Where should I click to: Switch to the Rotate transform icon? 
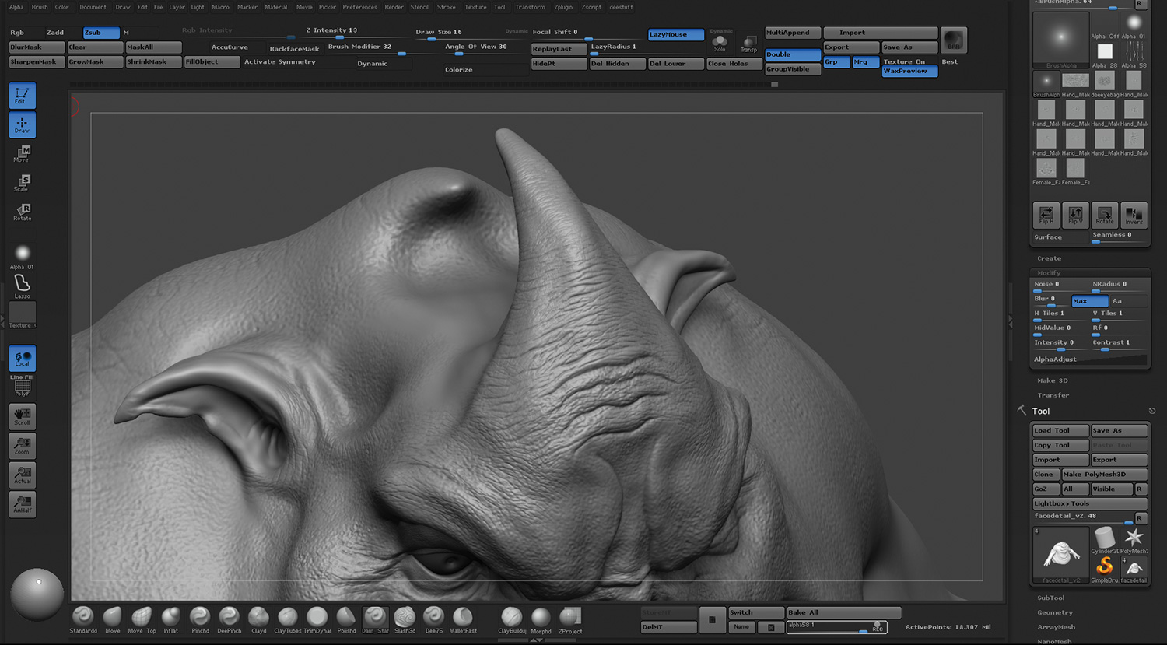click(22, 212)
